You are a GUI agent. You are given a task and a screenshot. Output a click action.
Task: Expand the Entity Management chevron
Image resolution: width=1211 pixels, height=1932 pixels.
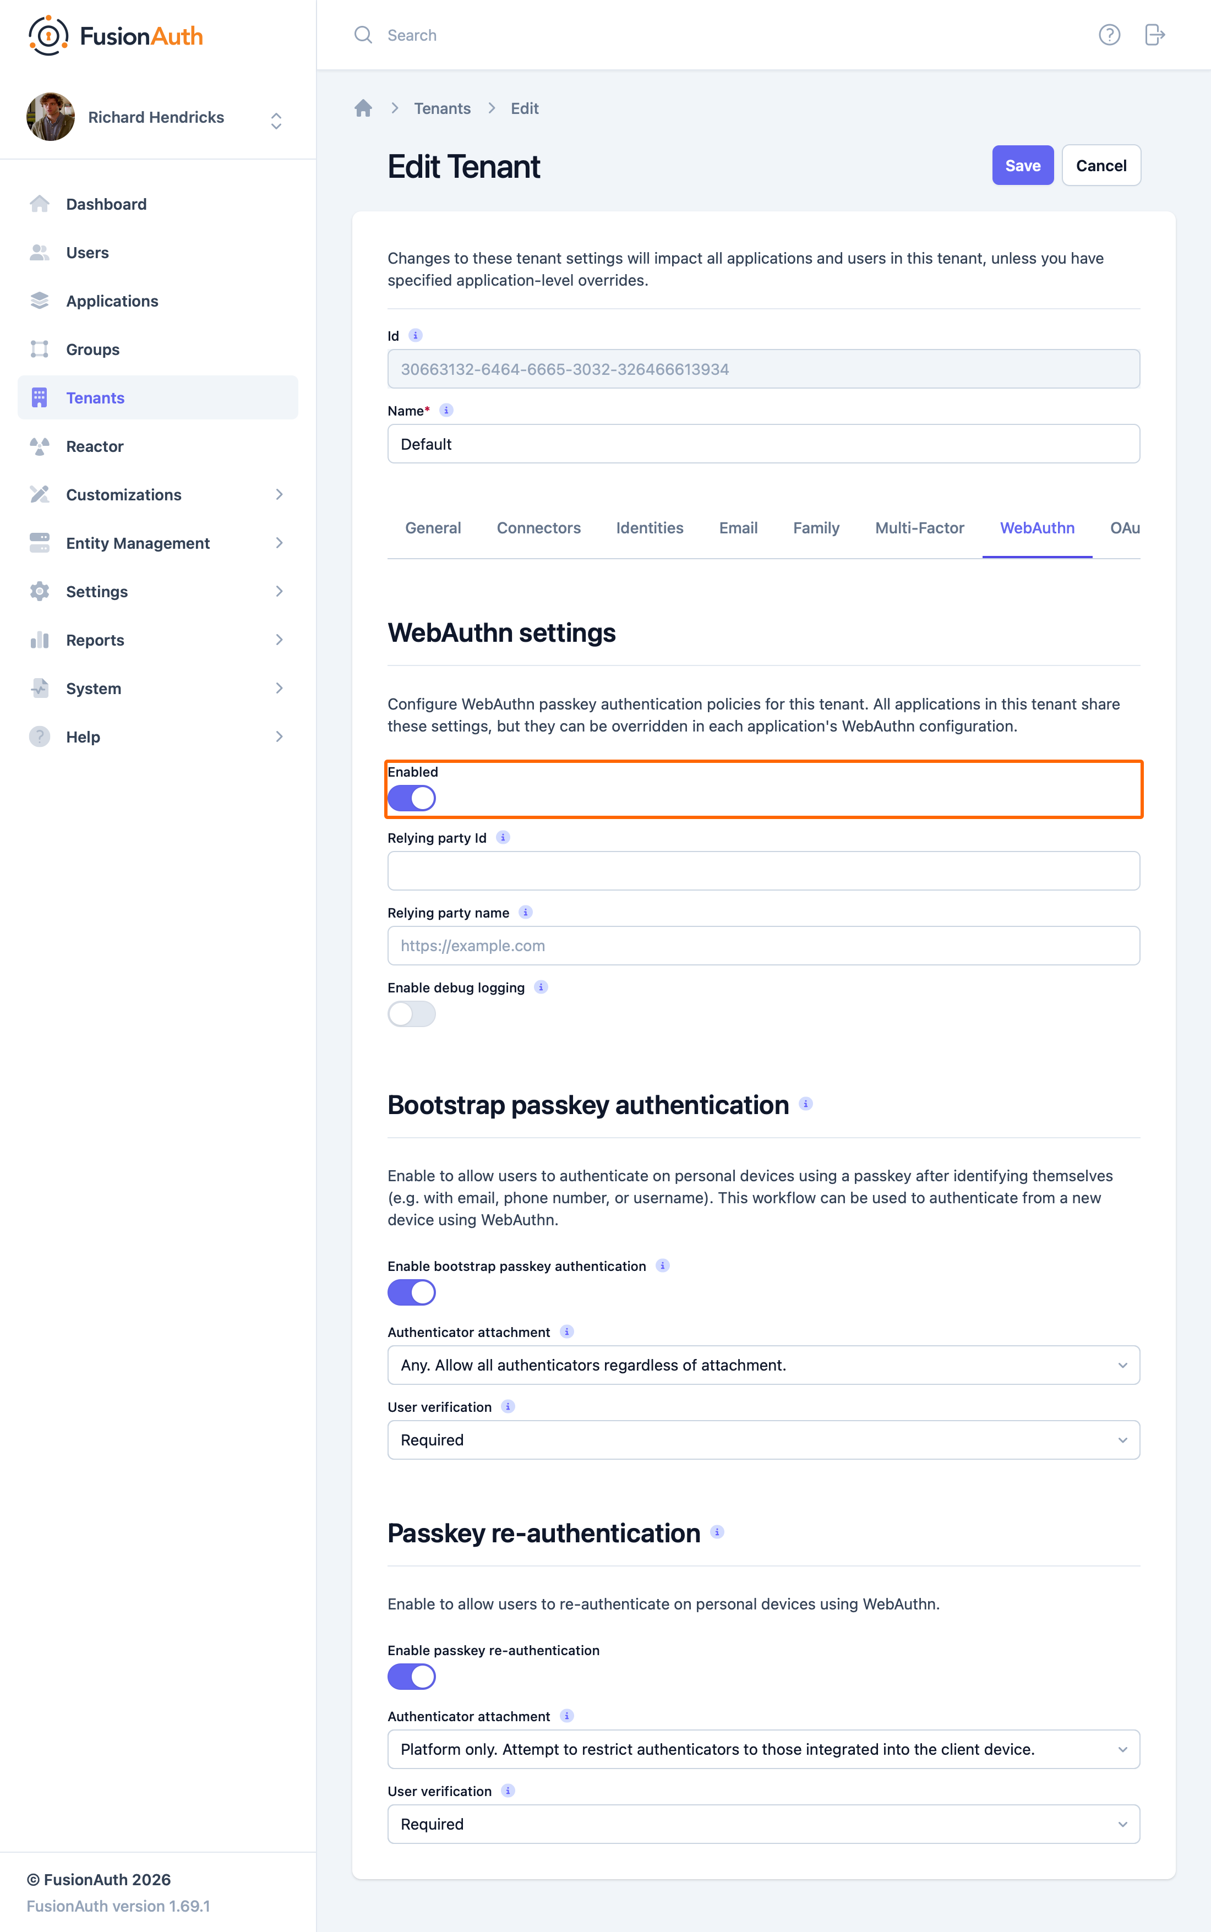279,543
